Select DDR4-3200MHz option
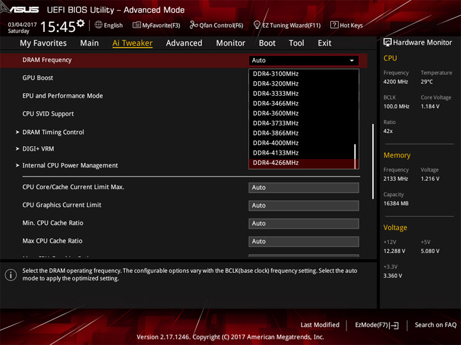The height and width of the screenshot is (345, 461). pyautogui.click(x=302, y=84)
